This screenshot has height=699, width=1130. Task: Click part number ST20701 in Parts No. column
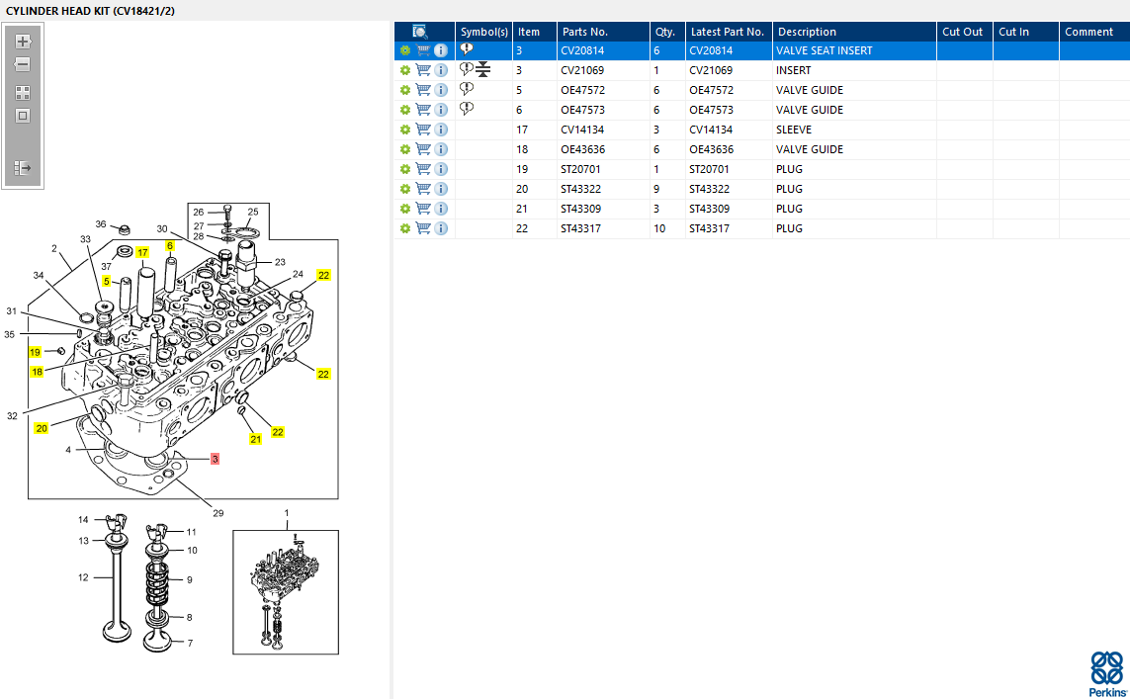[x=580, y=169]
